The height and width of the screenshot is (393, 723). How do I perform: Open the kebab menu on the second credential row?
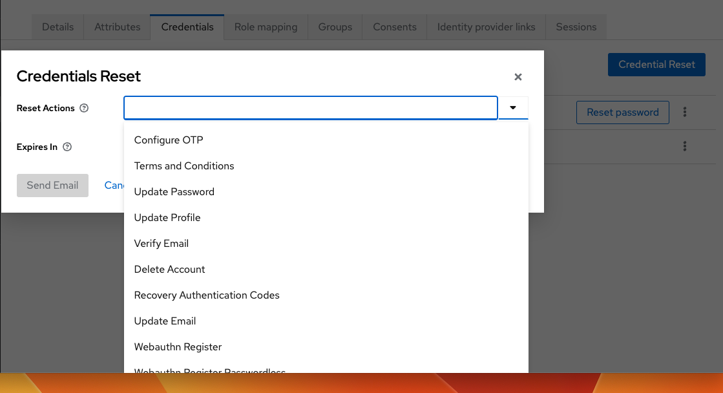click(684, 146)
